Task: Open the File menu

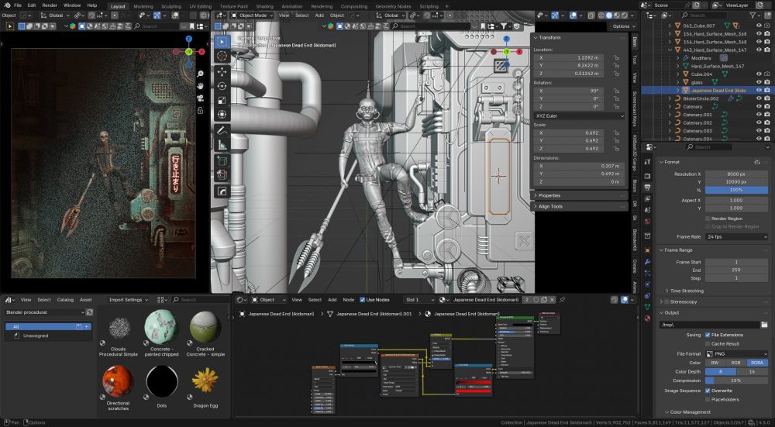Action: pos(18,5)
